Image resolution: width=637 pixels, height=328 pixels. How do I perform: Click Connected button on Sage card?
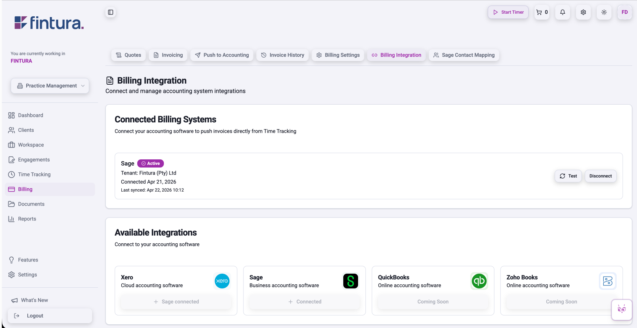(x=304, y=302)
